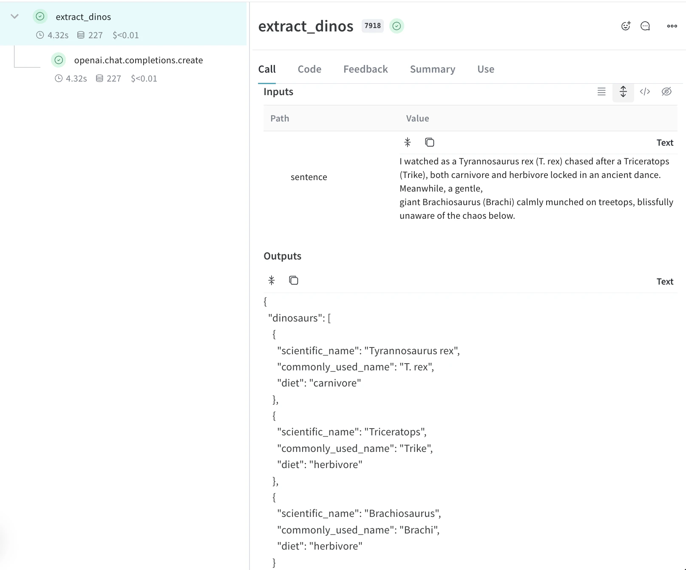
Task: Collapse the Outputs value view
Action: click(272, 280)
